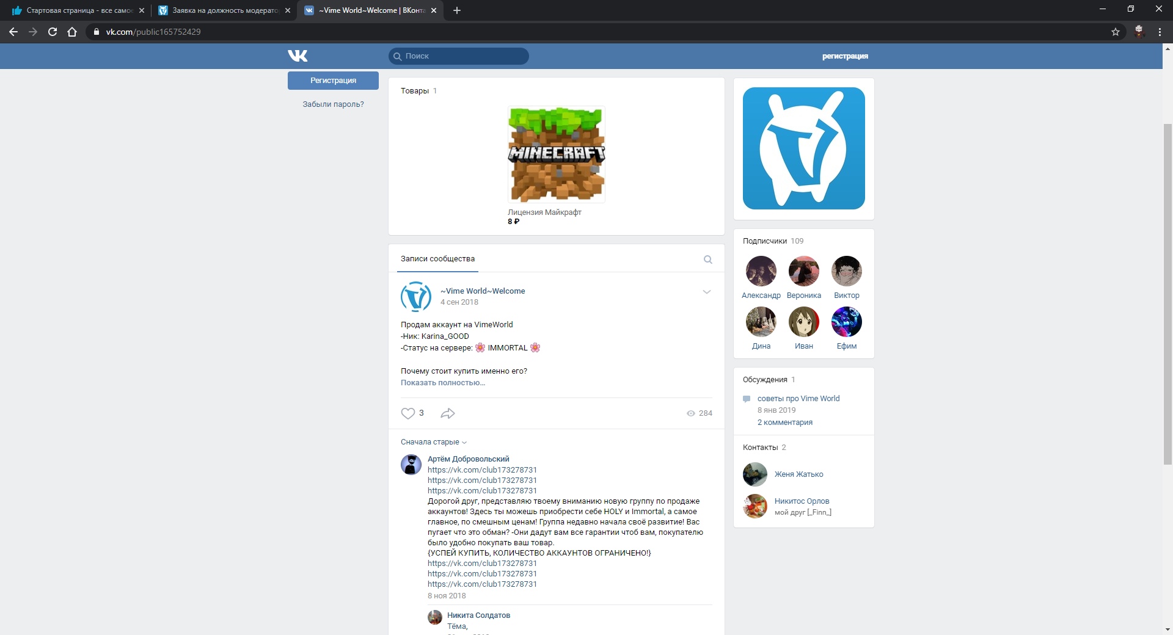Open first club173278731 link in comment
The height and width of the screenshot is (635, 1173).
(x=482, y=470)
